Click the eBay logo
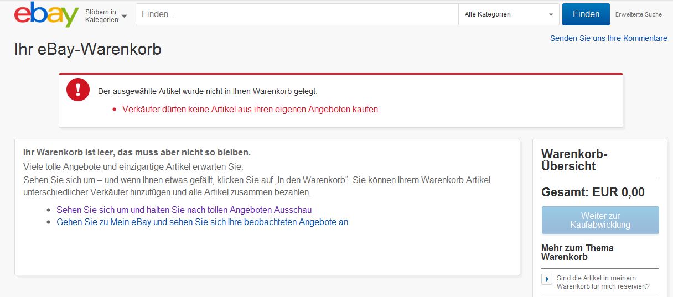The width and height of the screenshot is (673, 297). click(x=46, y=15)
